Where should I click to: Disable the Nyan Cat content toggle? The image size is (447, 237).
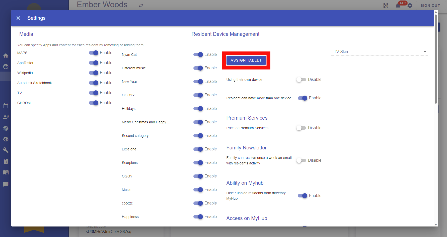coord(198,55)
